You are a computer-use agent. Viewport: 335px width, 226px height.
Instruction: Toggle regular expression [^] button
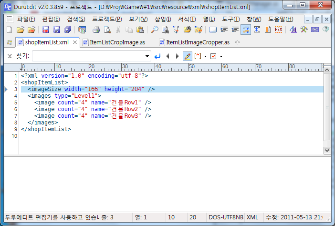point(198,56)
